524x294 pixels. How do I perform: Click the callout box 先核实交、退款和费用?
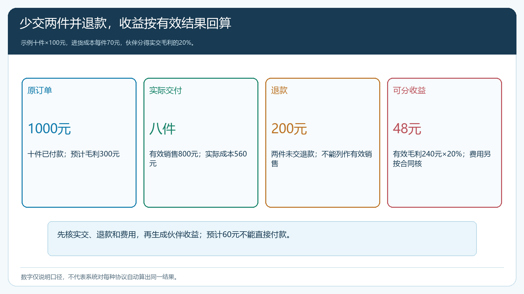262,238
